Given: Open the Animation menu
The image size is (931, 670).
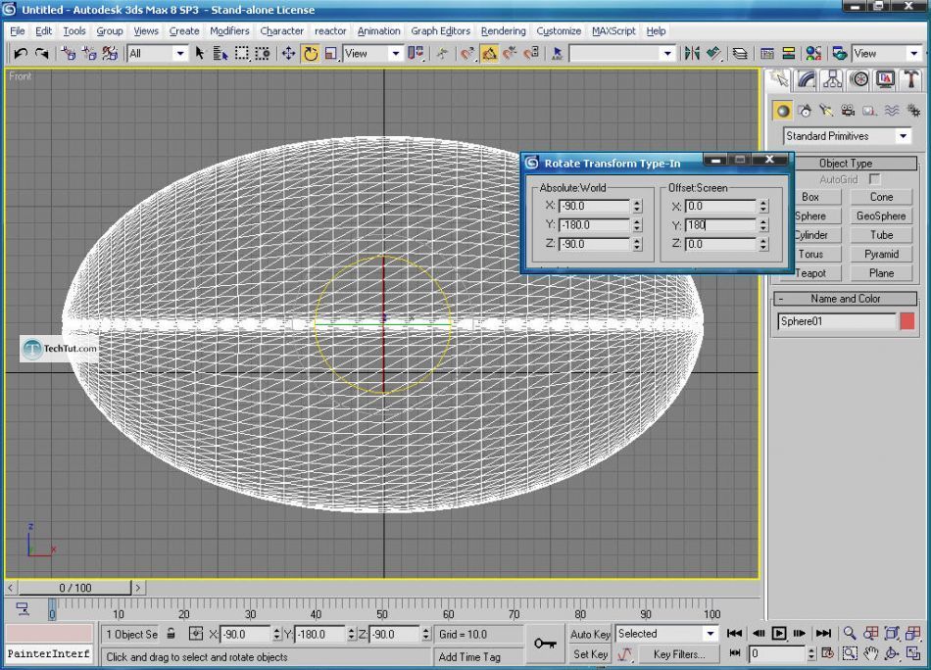Looking at the screenshot, I should (x=379, y=31).
